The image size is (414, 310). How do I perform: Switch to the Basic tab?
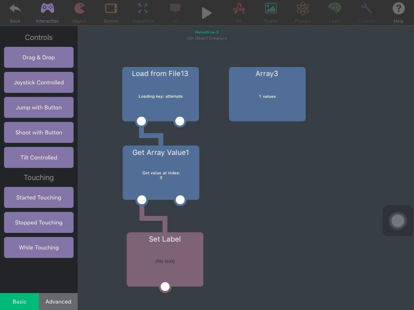19,302
